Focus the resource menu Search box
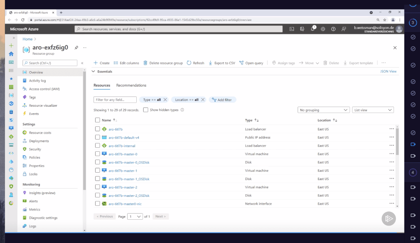This screenshot has height=243, width=420. [50, 63]
